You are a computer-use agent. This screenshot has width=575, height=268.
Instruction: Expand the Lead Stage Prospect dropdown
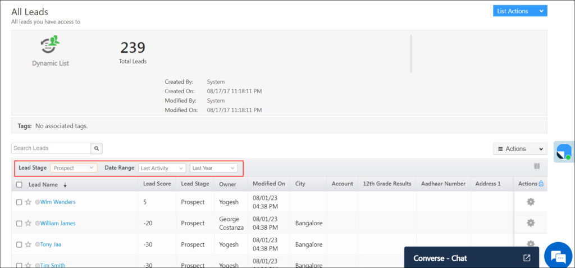point(74,168)
